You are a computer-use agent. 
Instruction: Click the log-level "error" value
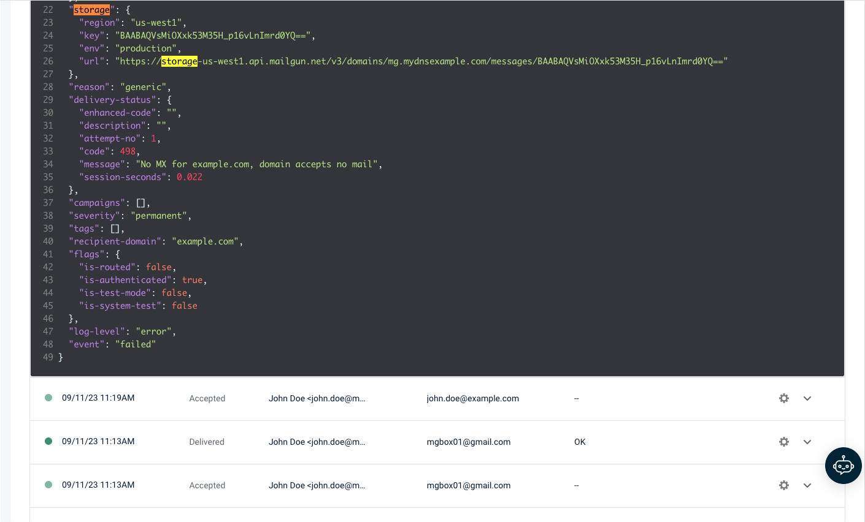pos(153,331)
